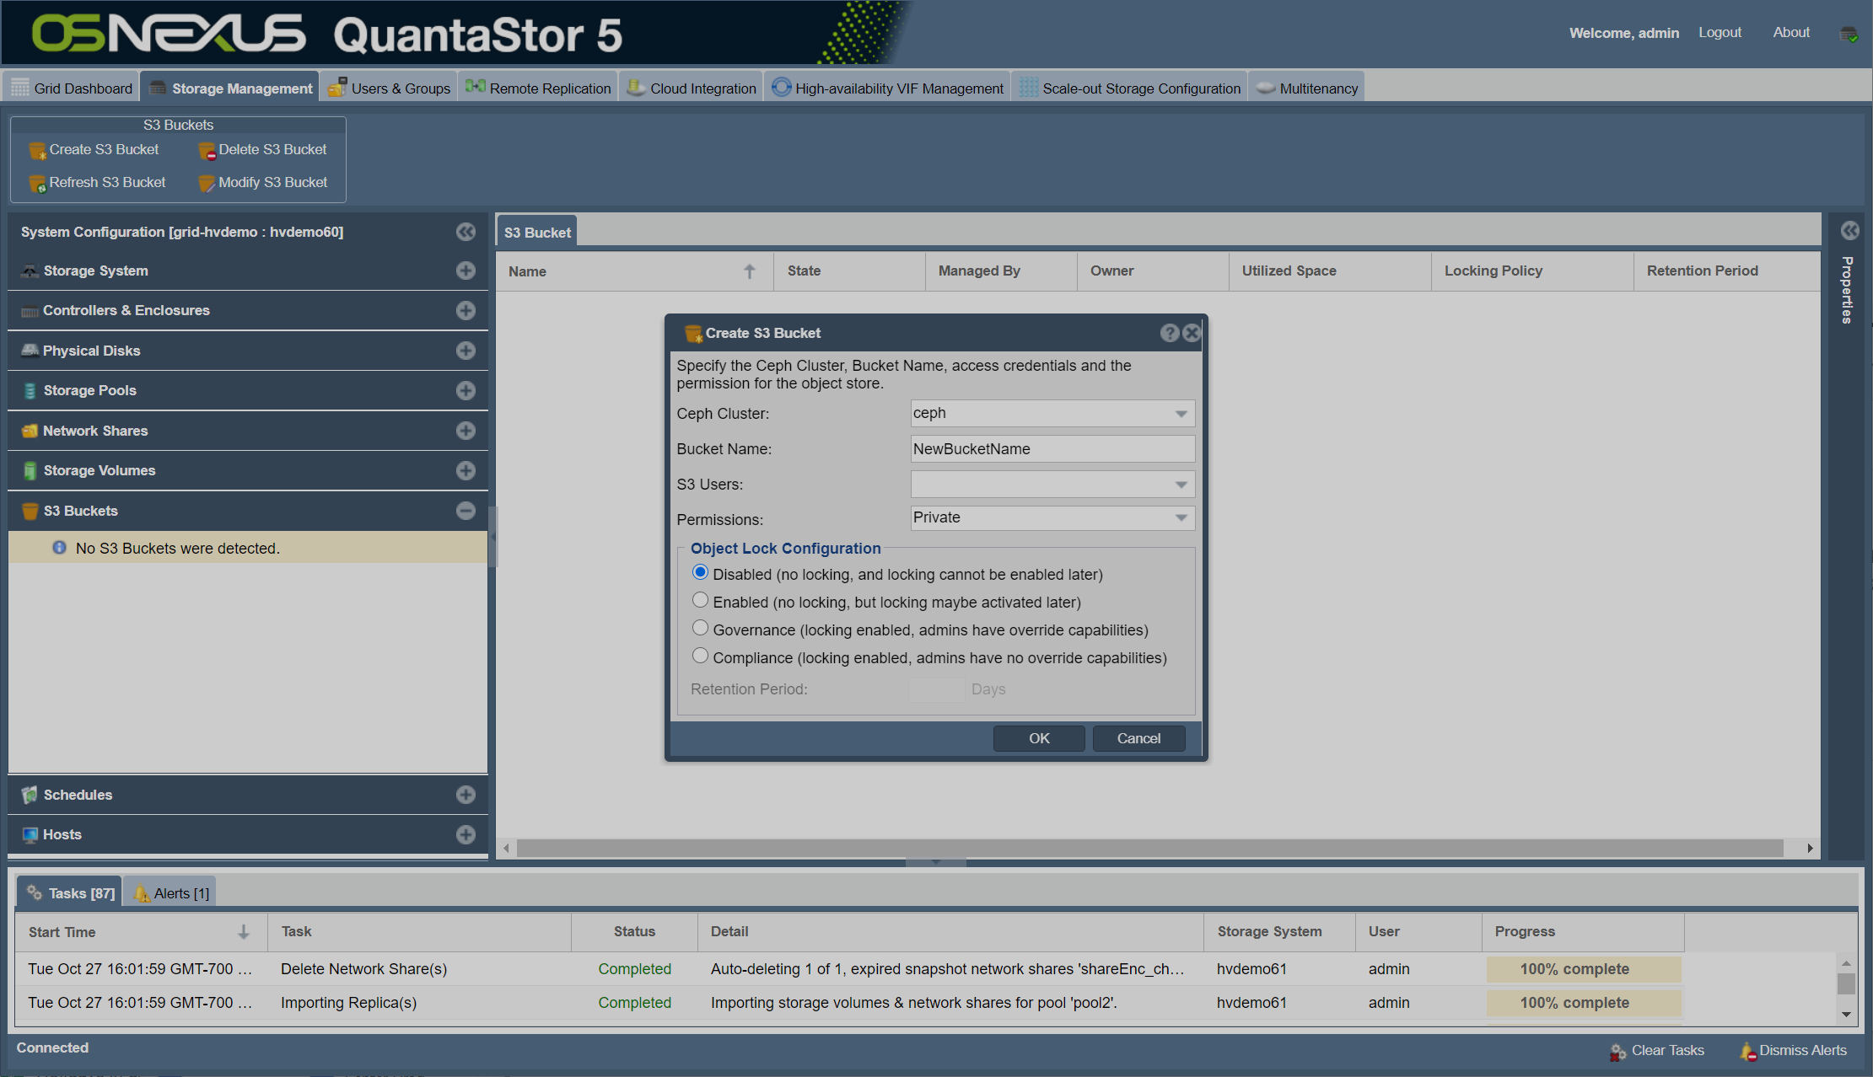Click the Refresh S3 Bucket icon
Screen dimensions: 1873x1077
pyautogui.click(x=37, y=184)
